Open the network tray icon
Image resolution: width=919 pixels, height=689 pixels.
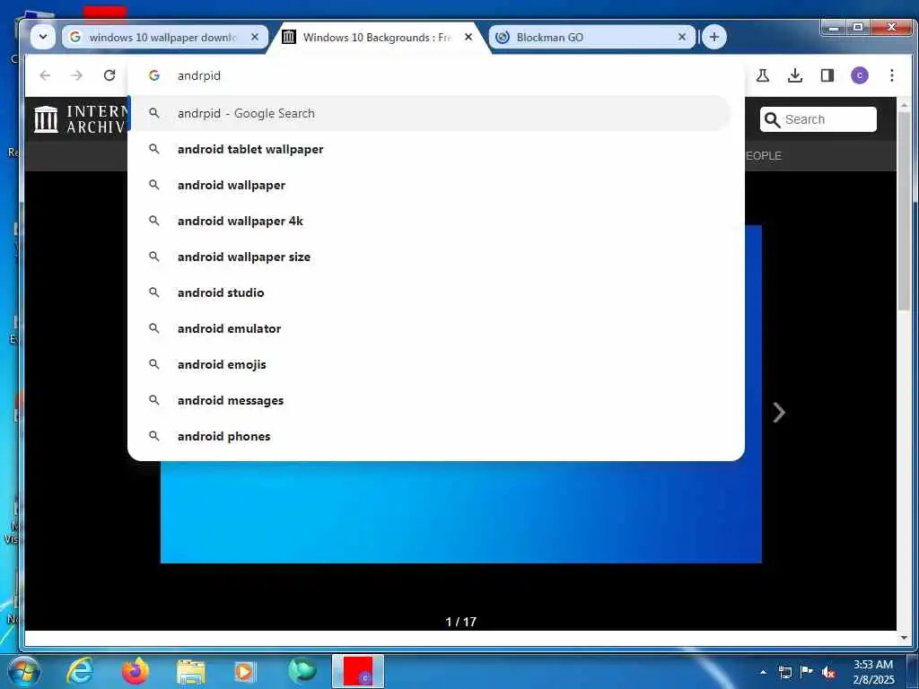point(784,672)
